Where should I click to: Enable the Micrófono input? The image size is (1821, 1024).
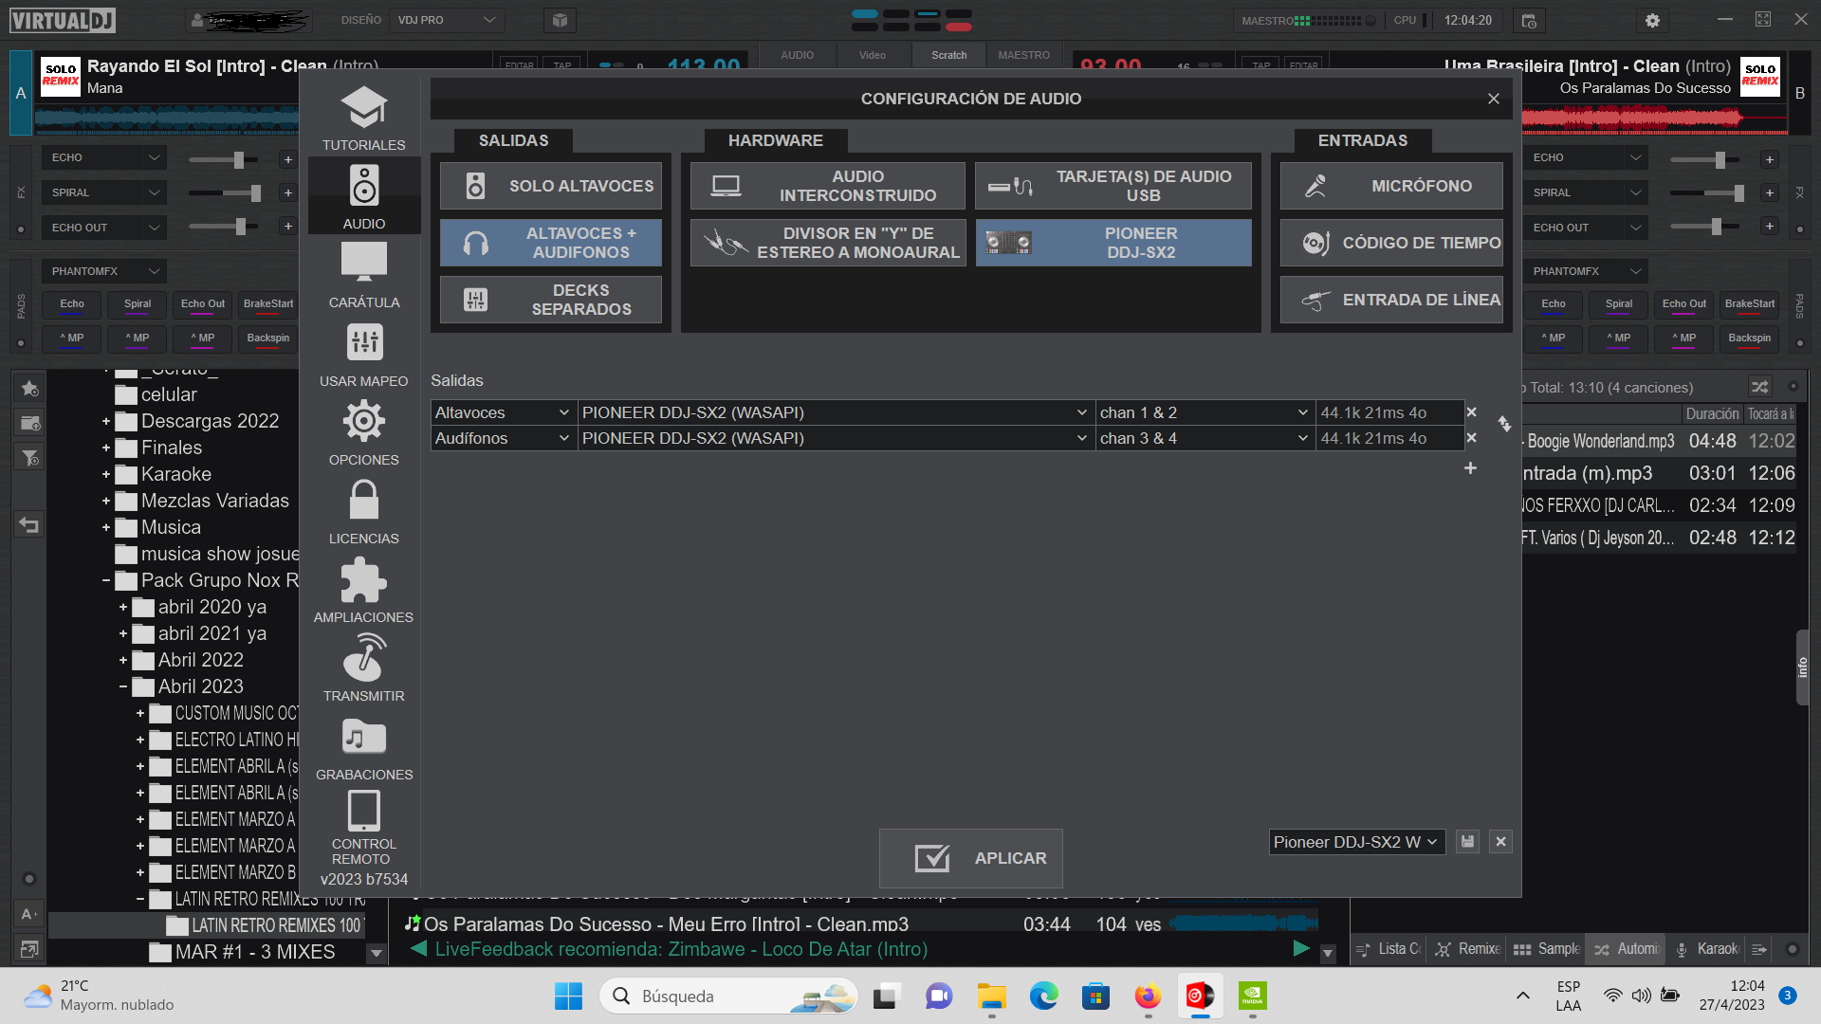click(1391, 186)
